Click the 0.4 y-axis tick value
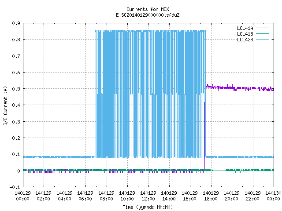This screenshot has height=211, width=282. (x=16, y=105)
